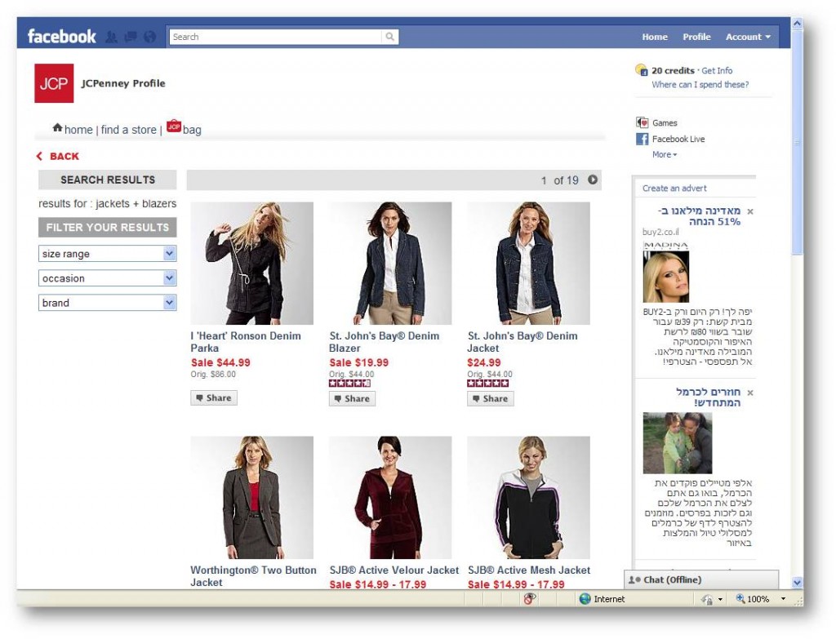
Task: Click the SJB Active Velour Jacket title
Action: tap(394, 570)
